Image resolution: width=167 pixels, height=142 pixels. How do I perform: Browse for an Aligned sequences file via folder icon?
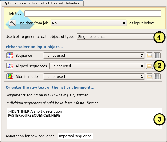(x=149, y=66)
